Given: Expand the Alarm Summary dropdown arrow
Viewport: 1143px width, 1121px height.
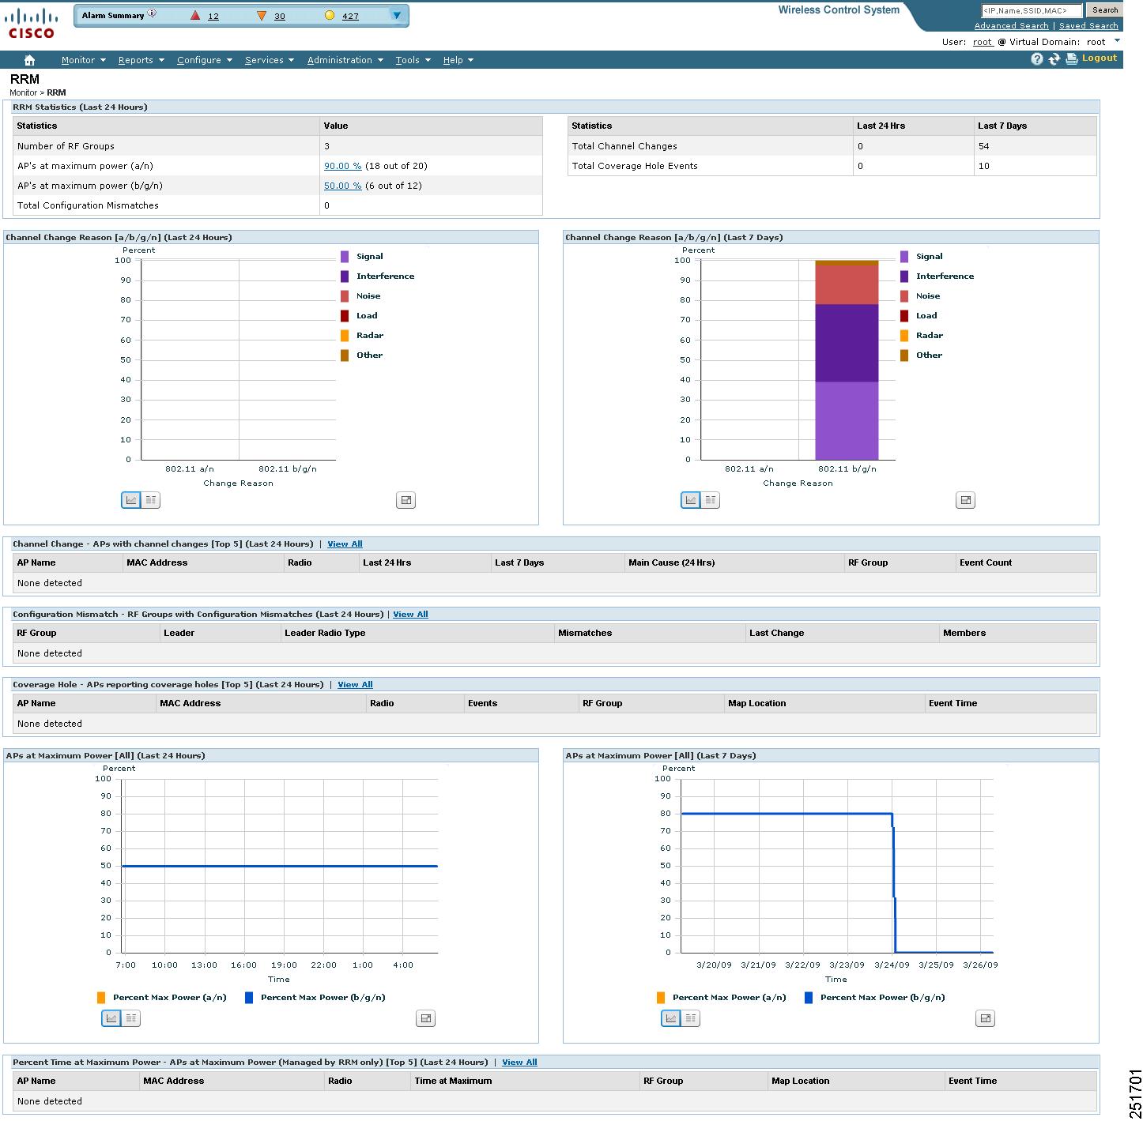Looking at the screenshot, I should (397, 16).
